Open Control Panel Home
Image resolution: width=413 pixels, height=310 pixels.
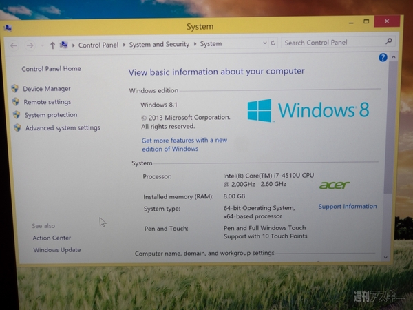click(52, 69)
